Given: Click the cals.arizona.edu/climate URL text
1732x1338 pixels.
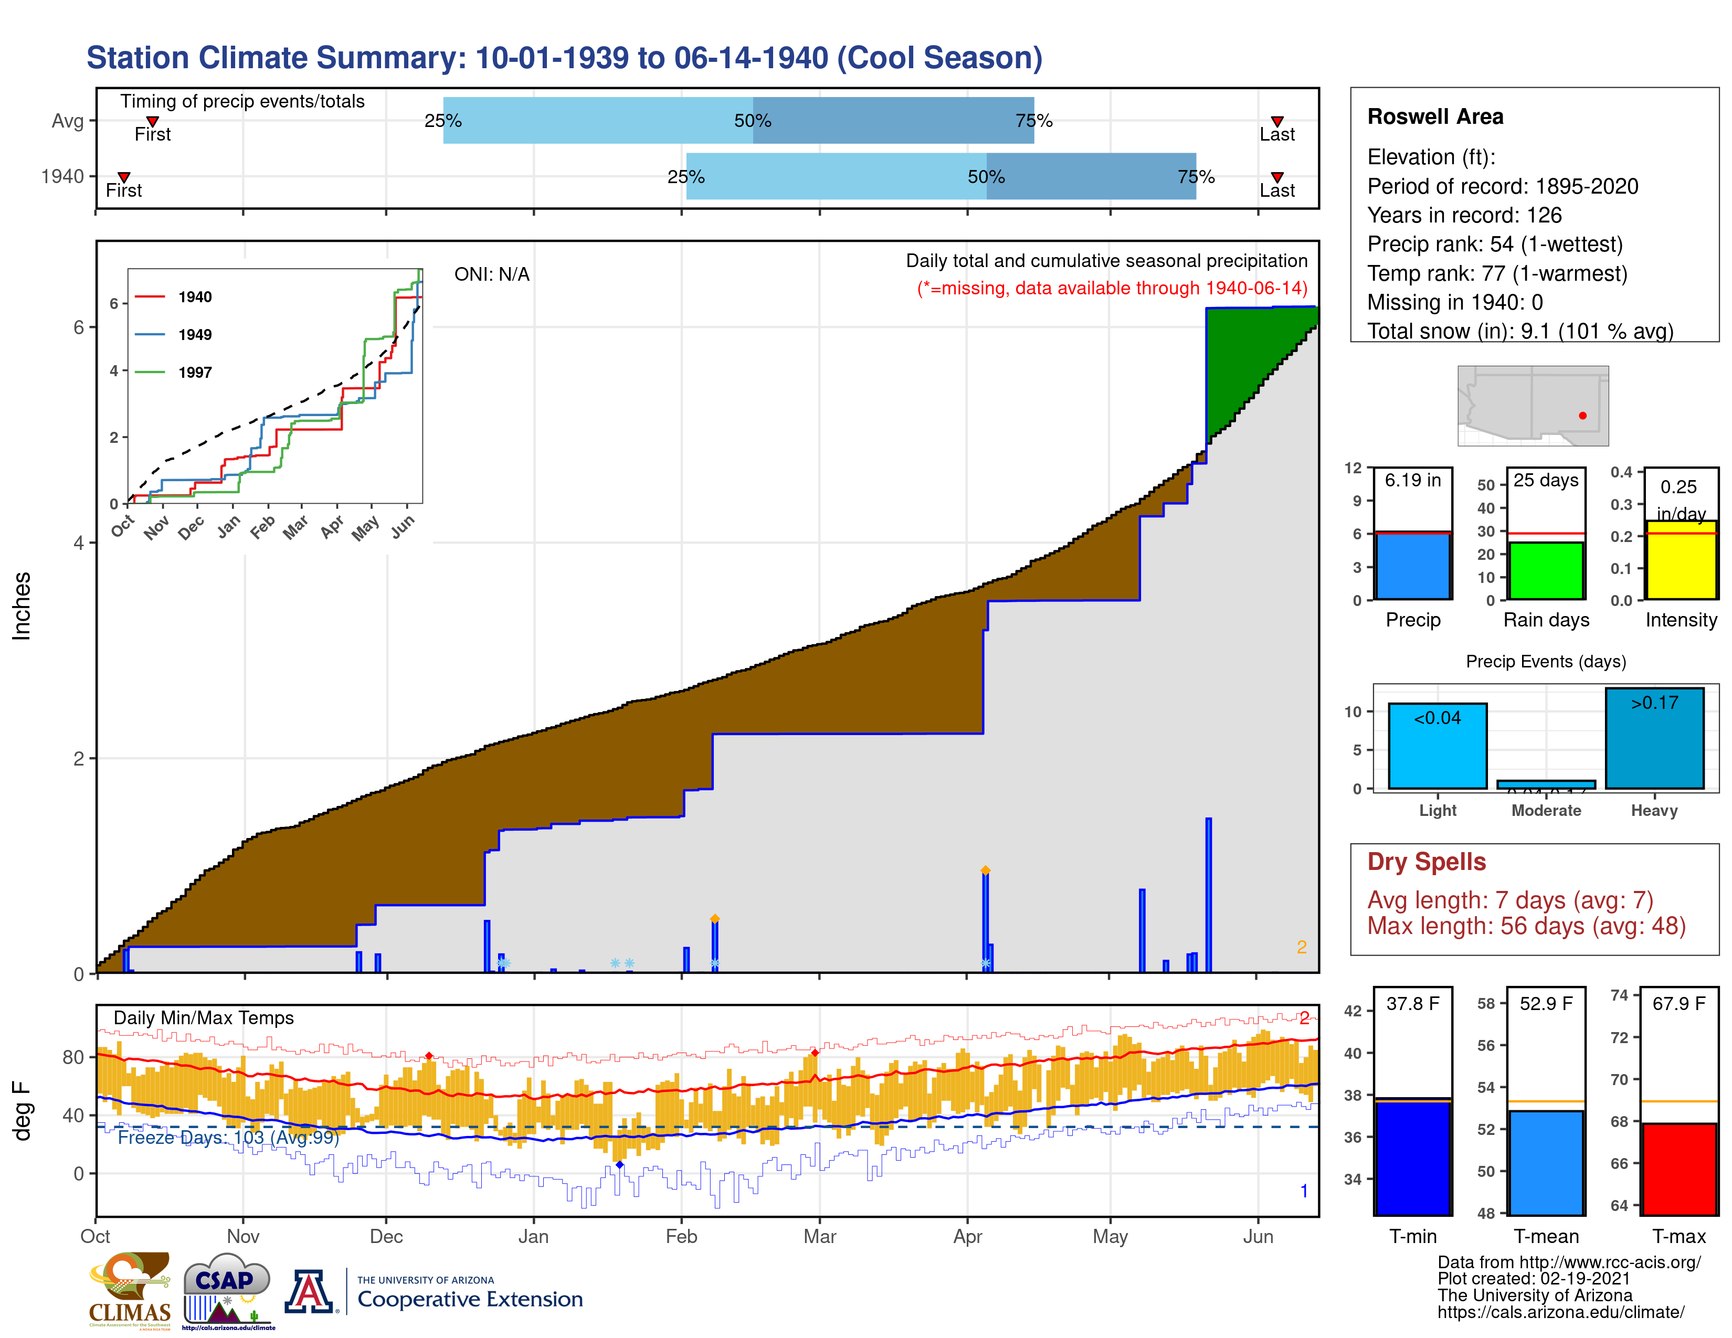Looking at the screenshot, I should [x=1561, y=1312].
